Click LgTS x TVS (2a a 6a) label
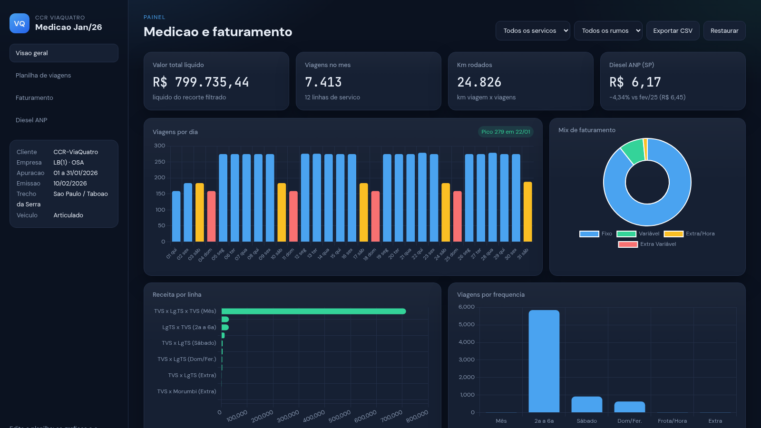The width and height of the screenshot is (761, 428). (189, 327)
